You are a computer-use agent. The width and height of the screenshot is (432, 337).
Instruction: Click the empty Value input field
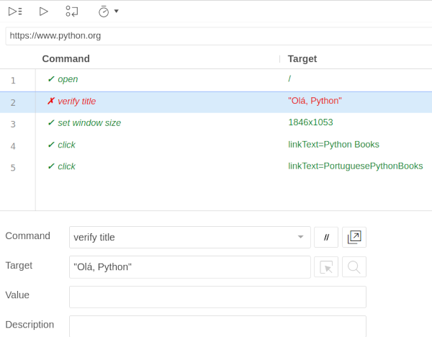tap(217, 297)
